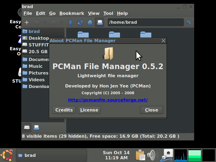Select the second folder icon in file view
The height and width of the screenshot is (162, 216).
tap(114, 35)
